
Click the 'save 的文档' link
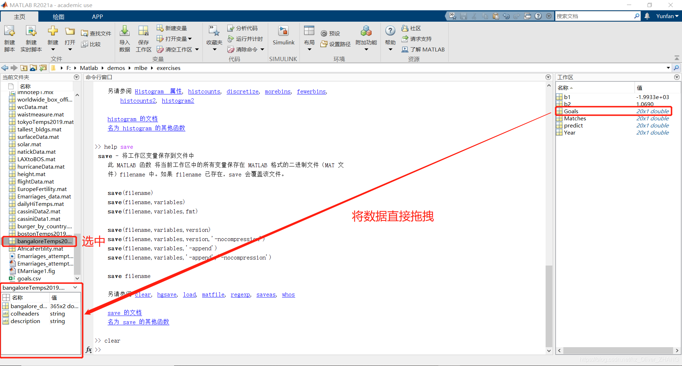[125, 313]
